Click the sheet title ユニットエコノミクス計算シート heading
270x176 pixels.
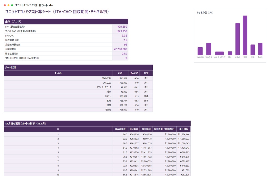pos(57,12)
